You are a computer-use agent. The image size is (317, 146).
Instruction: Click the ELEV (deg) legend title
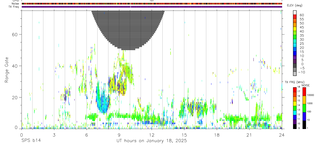295,5
